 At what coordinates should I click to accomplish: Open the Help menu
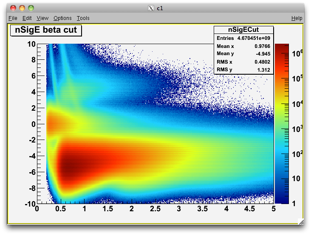point(297,18)
